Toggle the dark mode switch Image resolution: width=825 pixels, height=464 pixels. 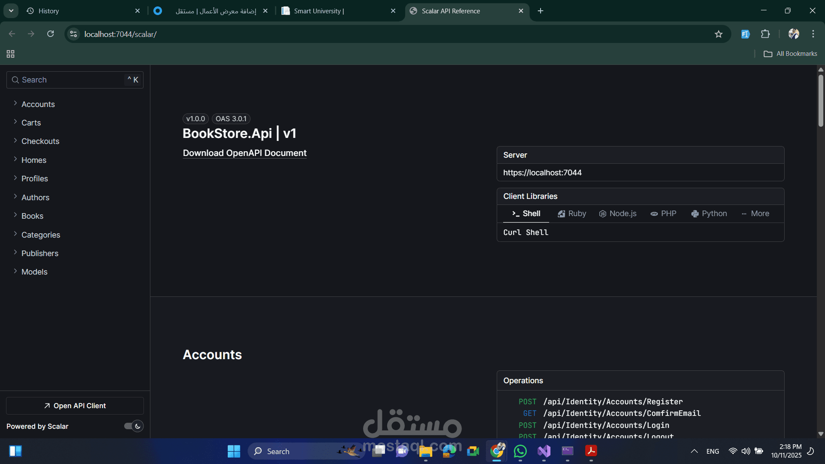(x=134, y=426)
